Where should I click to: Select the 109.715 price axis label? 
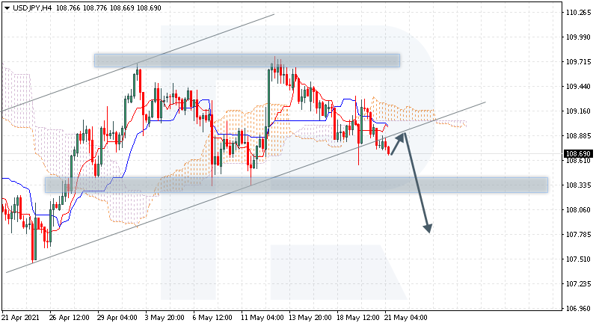[x=578, y=62]
